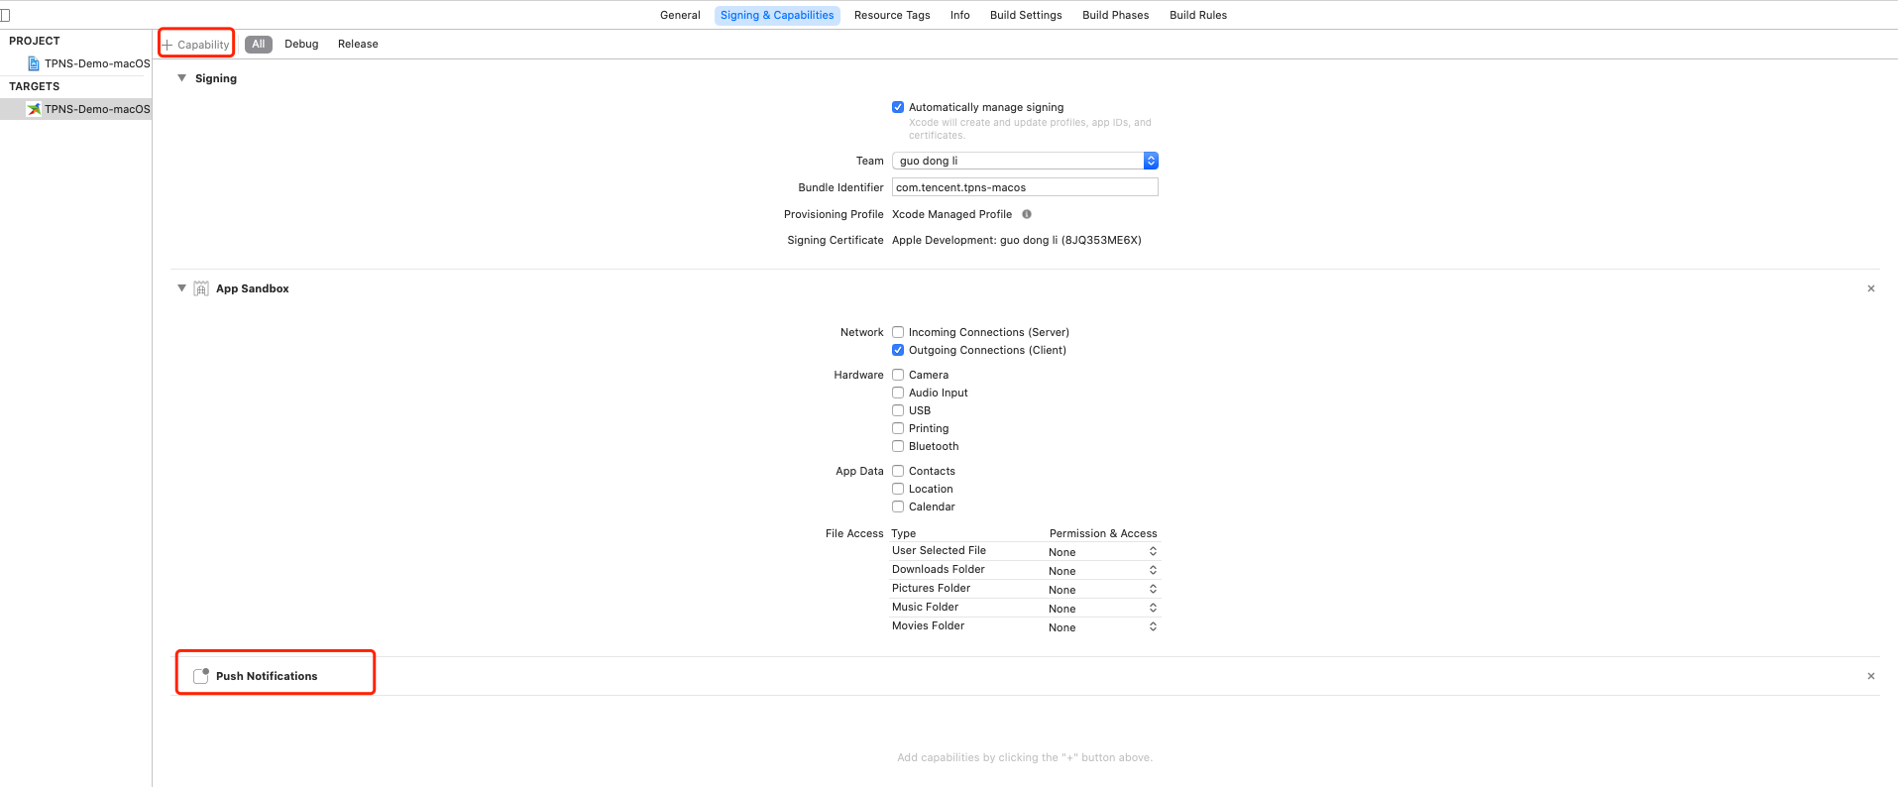Disable Outgoing Connections (Client)

pyautogui.click(x=898, y=350)
